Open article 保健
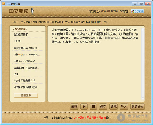 pyautogui.click(x=16, y=74)
